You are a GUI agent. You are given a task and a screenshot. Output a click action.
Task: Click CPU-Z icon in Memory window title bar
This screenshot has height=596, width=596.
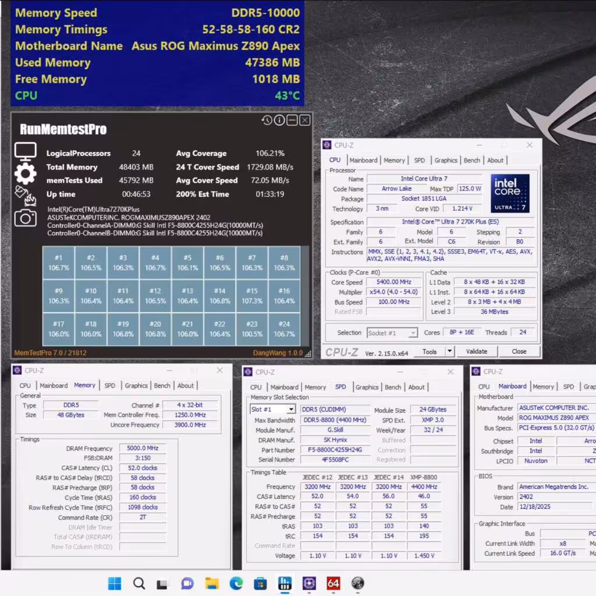17,370
